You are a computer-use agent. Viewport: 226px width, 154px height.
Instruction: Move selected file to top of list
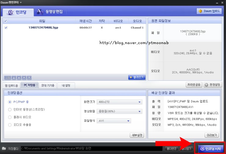click(x=14, y=78)
